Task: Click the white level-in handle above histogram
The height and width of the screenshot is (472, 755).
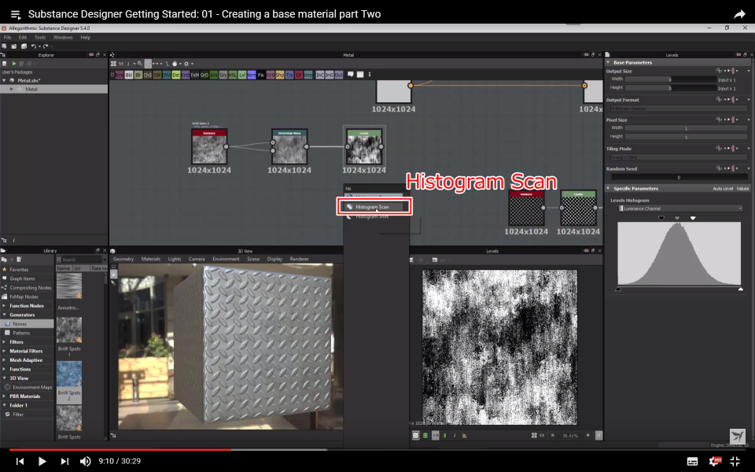Action: 692,218
